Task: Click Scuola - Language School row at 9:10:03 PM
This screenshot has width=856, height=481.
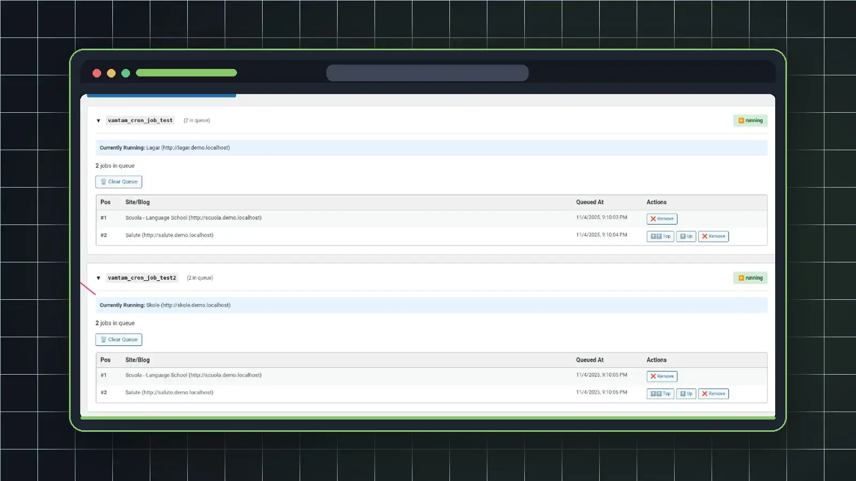Action: click(x=431, y=218)
